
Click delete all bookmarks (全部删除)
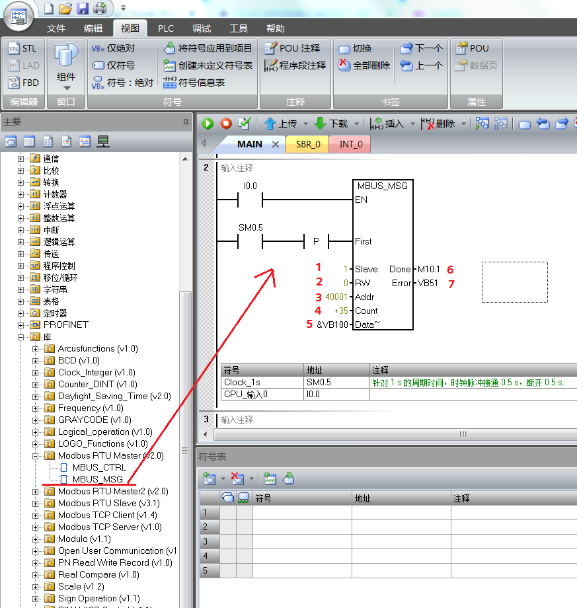(x=364, y=65)
